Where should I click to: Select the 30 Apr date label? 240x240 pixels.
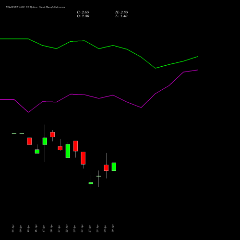coord(113,228)
